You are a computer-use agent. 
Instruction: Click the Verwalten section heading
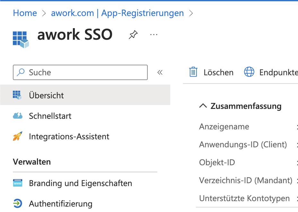pyautogui.click(x=32, y=162)
